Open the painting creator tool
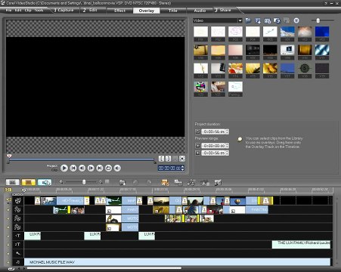Viewport: 341px width, 272px height. click(218, 182)
